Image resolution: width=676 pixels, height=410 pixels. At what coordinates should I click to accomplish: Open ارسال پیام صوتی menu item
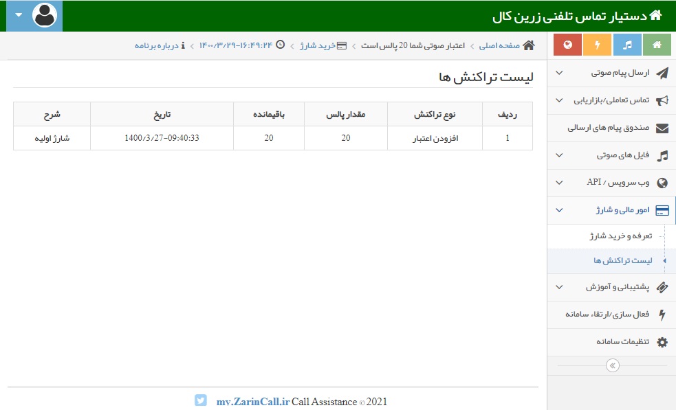611,73
